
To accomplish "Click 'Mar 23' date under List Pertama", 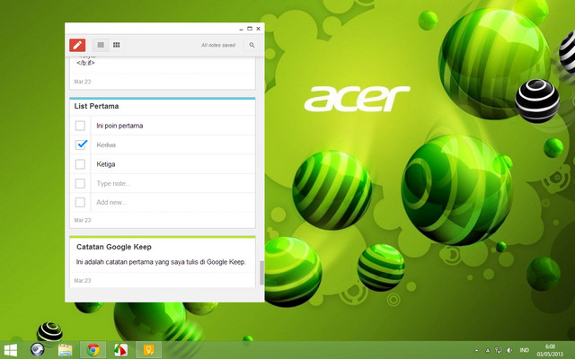I will point(82,220).
